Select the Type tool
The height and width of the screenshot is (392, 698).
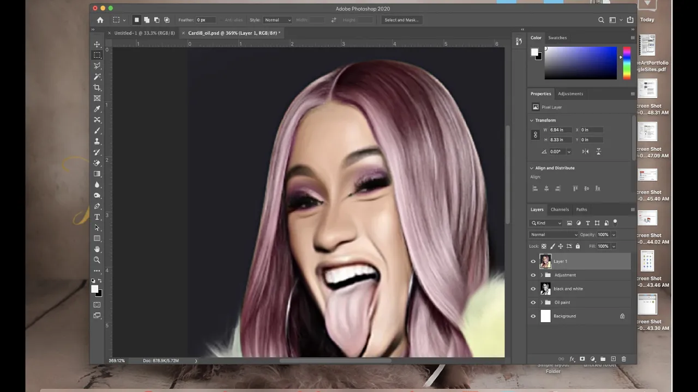coord(97,217)
